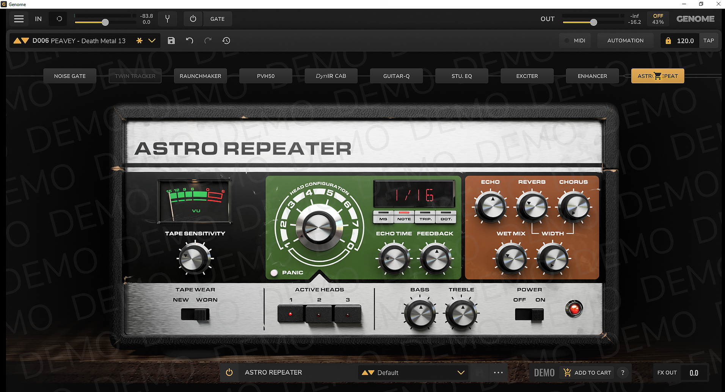The width and height of the screenshot is (725, 392).
Task: Click the 1/16 echo time display
Action: (414, 195)
